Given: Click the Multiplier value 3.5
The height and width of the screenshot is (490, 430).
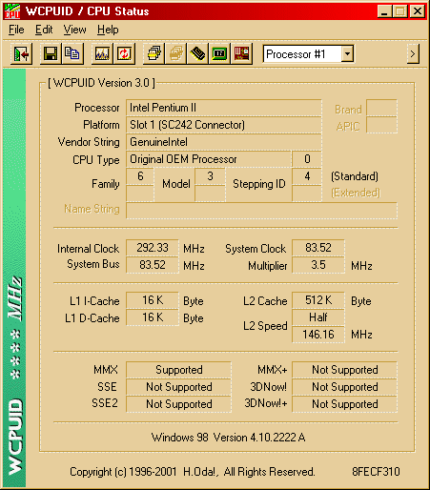Looking at the screenshot, I should click(x=318, y=265).
